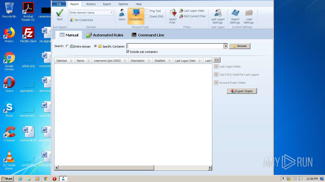Select the Specific Container radio button
325x182 pixels.
tap(95, 46)
